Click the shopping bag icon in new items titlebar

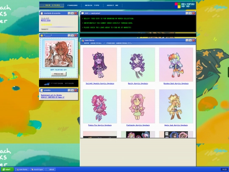83,40
